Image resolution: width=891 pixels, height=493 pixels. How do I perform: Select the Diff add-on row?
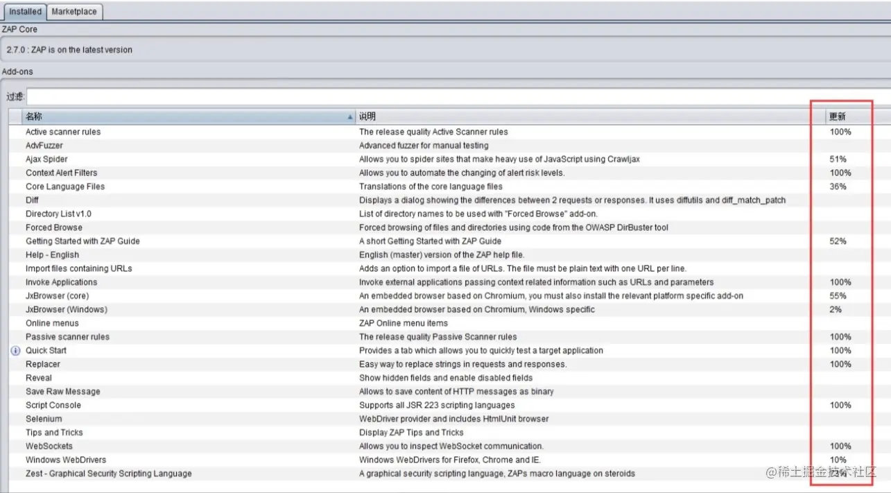pos(449,200)
